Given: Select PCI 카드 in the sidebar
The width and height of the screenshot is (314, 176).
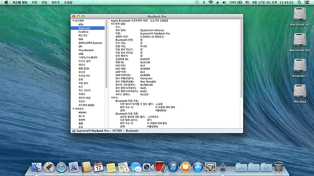Looking at the screenshot, I should [83, 35].
